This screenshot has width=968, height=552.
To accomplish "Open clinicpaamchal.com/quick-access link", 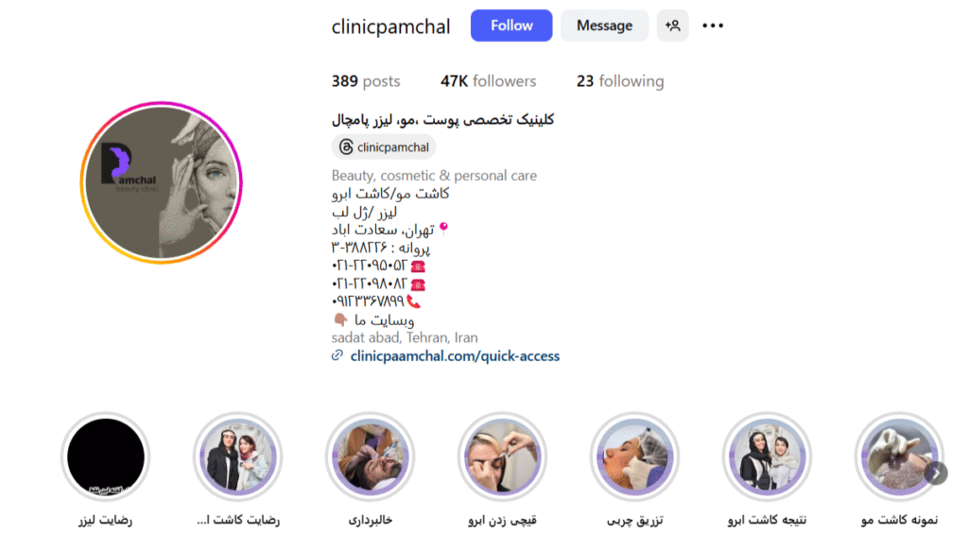I will (455, 355).
